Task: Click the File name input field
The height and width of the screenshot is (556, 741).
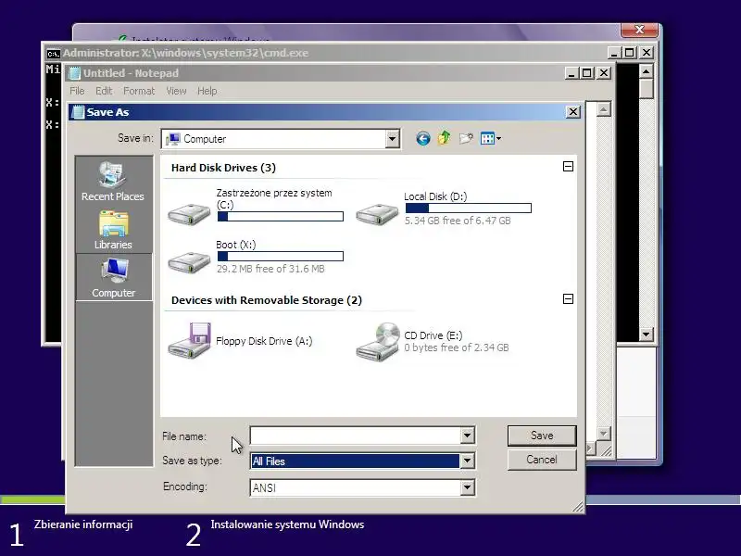Action: (356, 436)
